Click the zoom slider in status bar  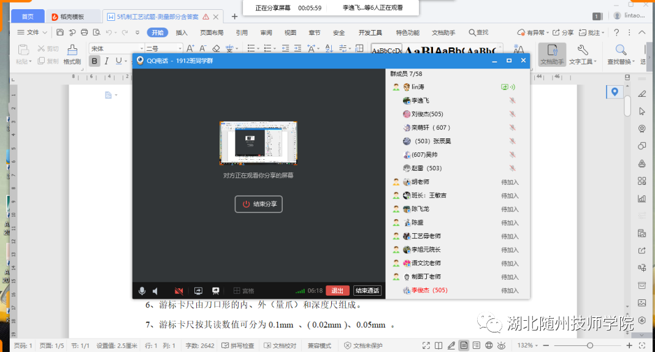(589, 345)
